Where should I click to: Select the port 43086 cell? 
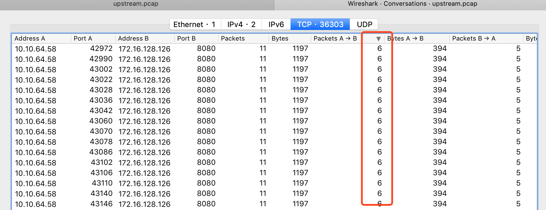[x=101, y=152]
